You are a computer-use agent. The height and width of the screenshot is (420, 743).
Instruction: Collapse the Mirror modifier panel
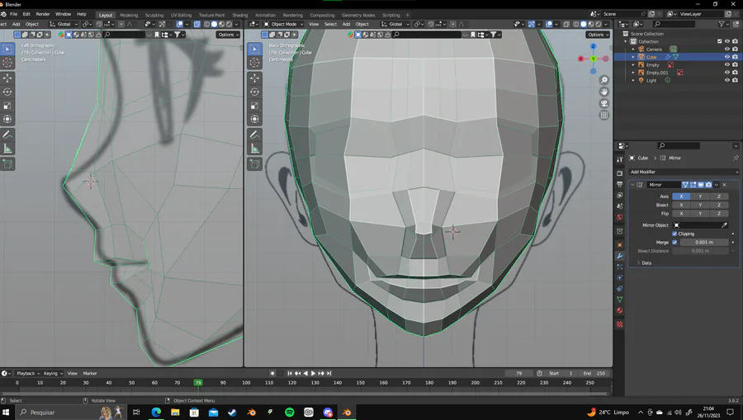coord(632,185)
